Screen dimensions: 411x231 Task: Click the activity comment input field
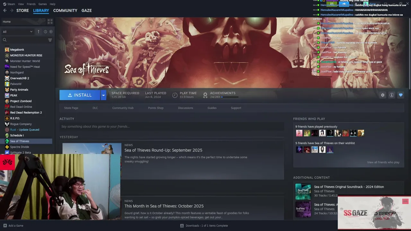pyautogui.click(x=172, y=126)
